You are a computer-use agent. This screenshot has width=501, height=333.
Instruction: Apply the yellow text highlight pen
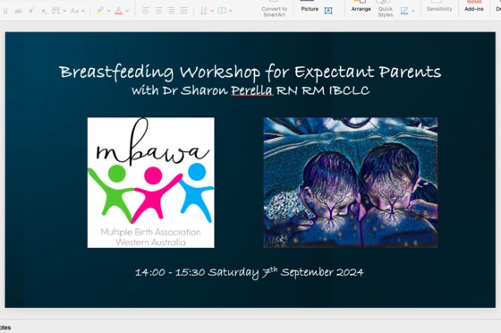[x=100, y=11]
